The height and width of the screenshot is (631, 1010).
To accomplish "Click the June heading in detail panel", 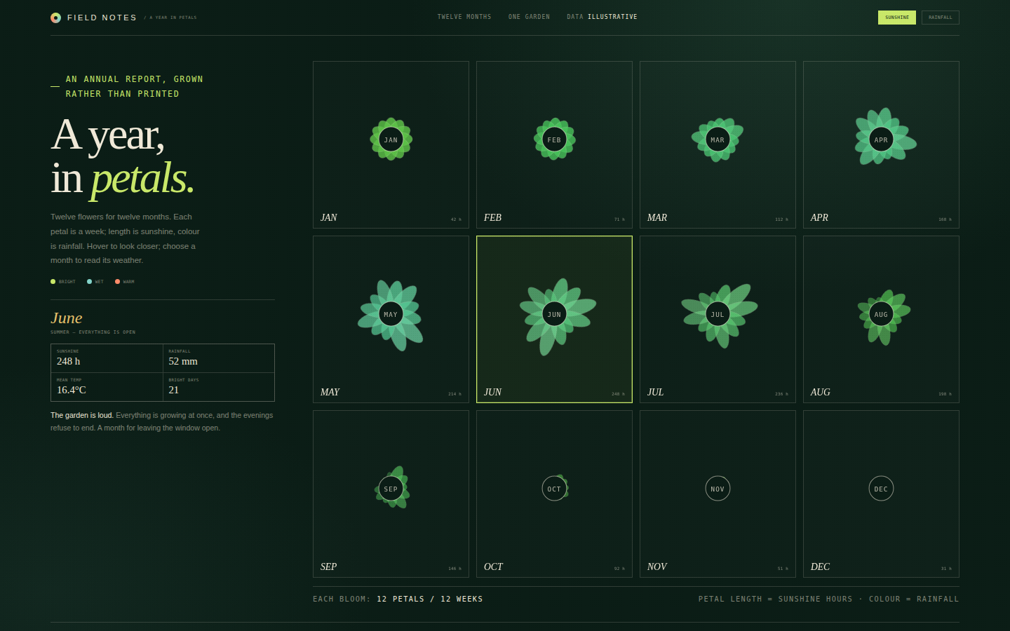I will point(67,318).
